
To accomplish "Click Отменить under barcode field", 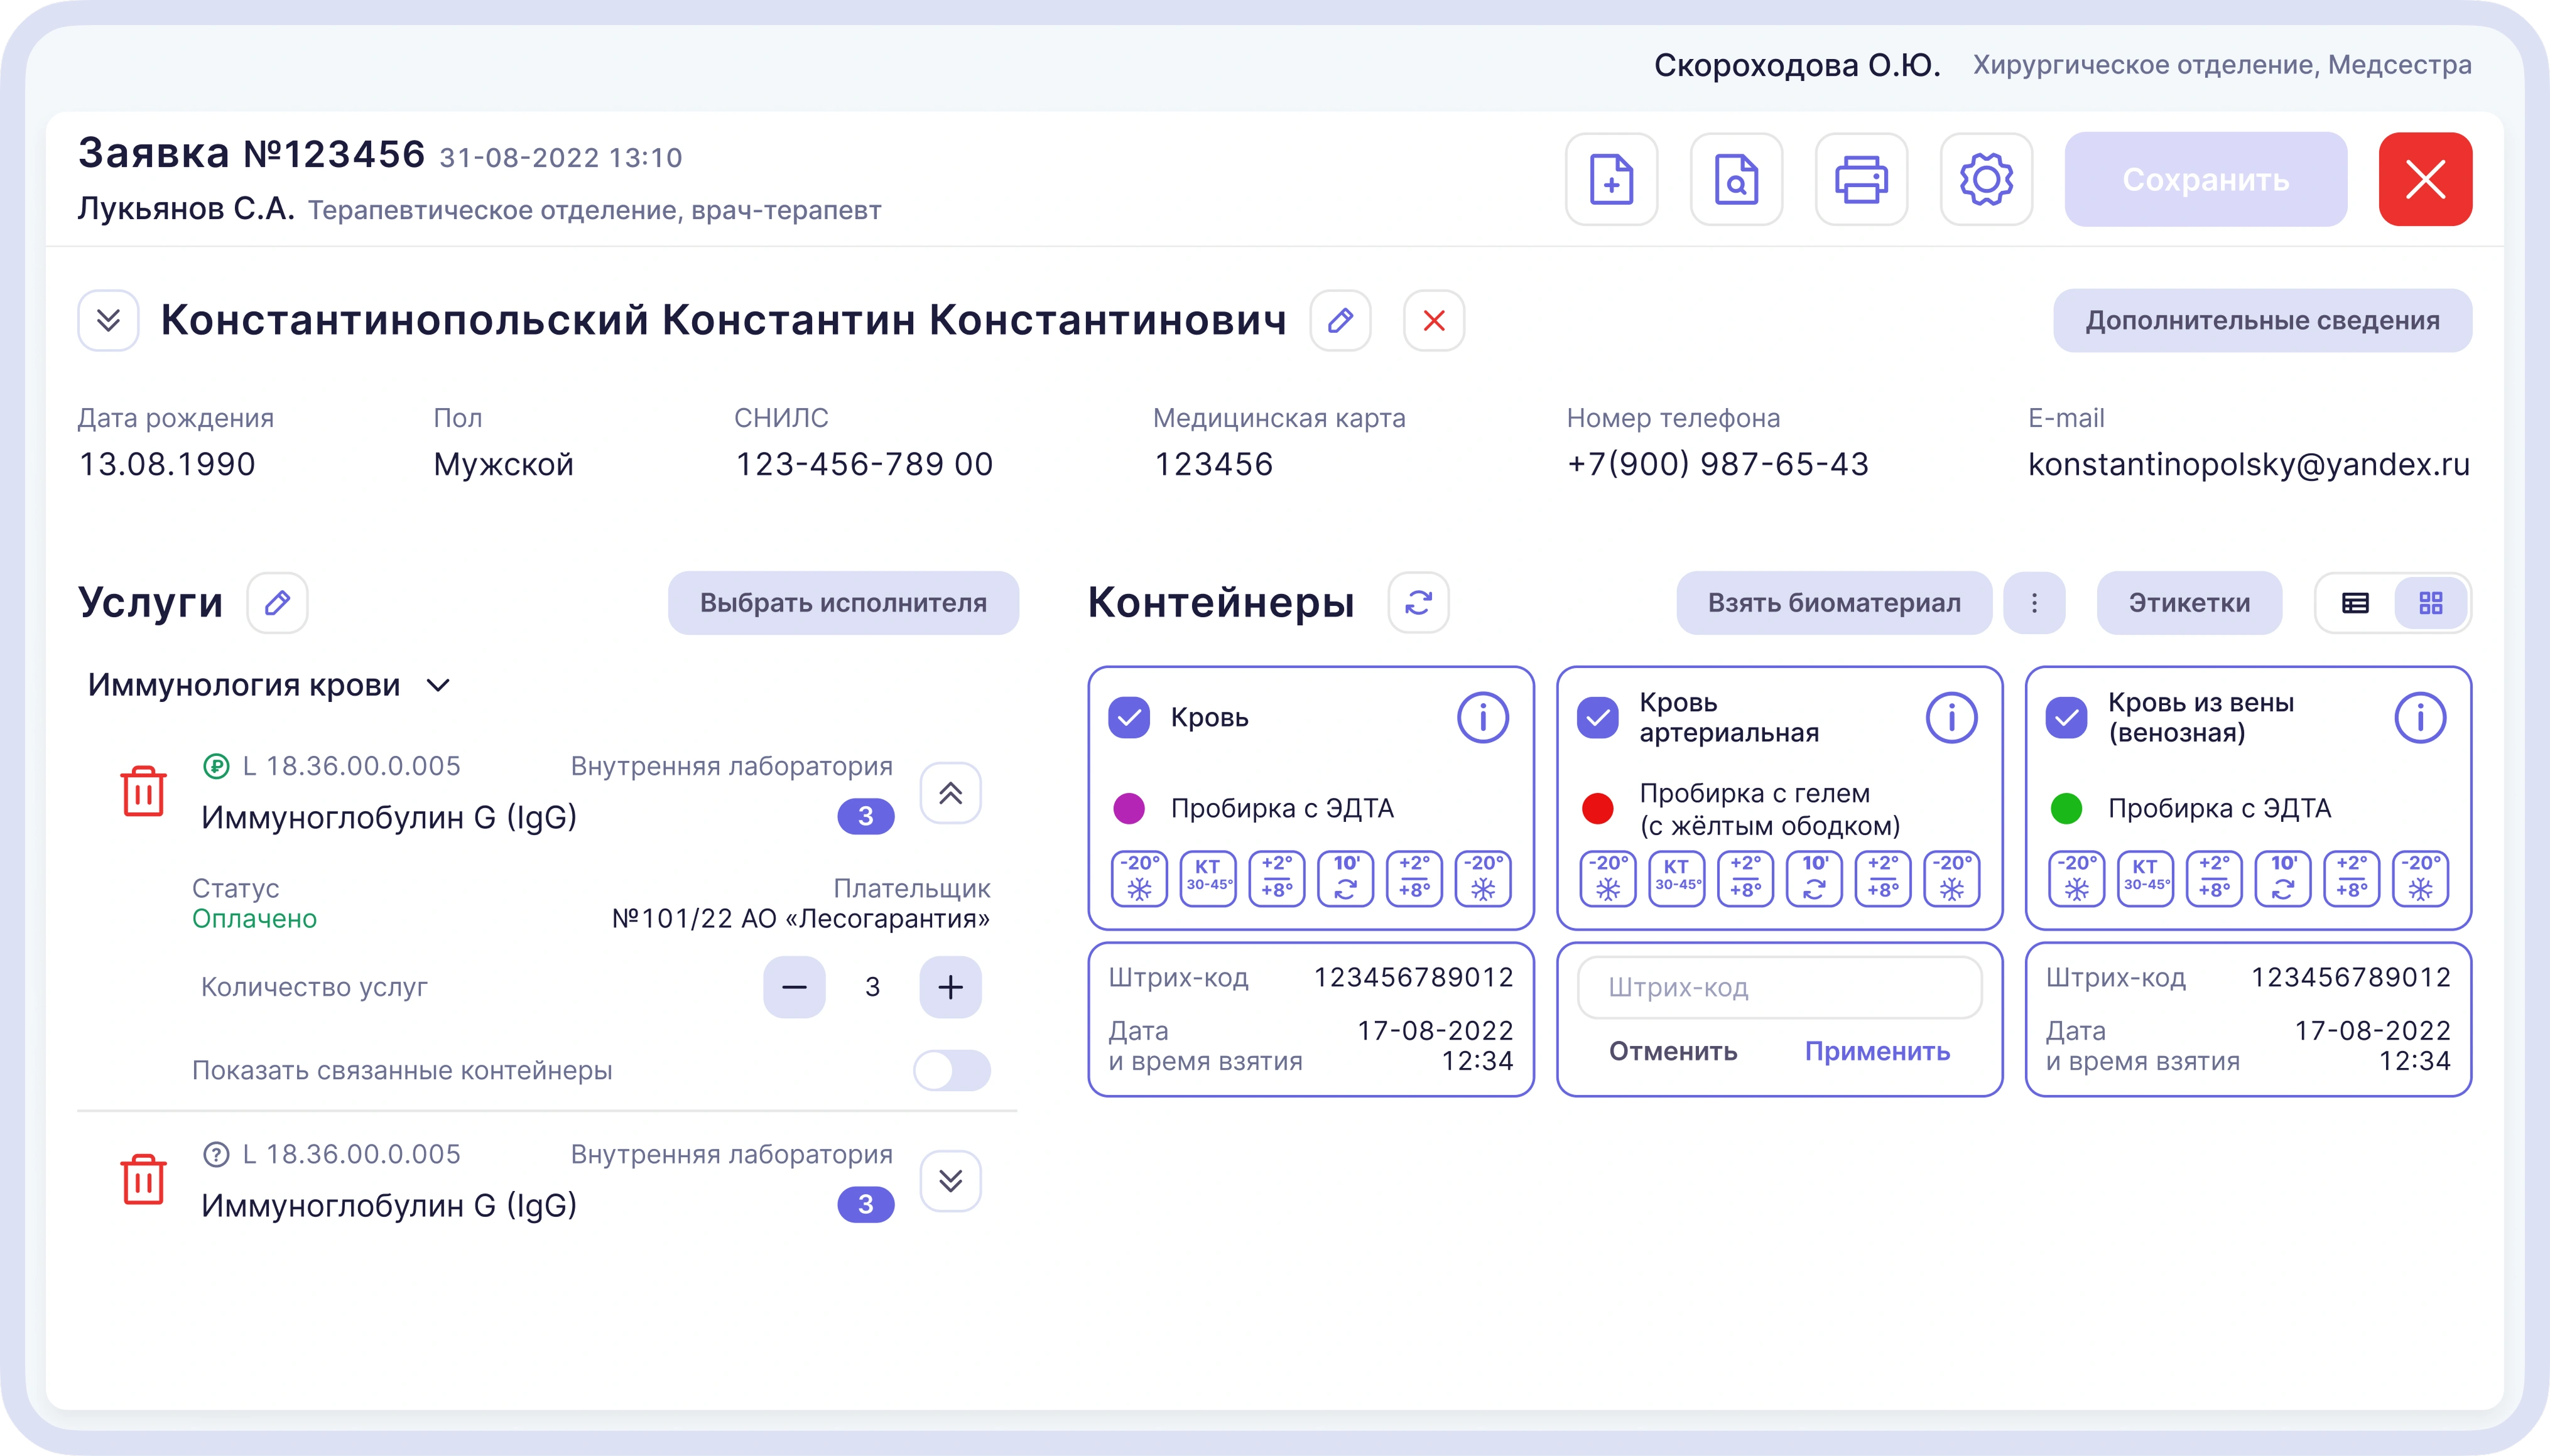I will [1673, 1052].
